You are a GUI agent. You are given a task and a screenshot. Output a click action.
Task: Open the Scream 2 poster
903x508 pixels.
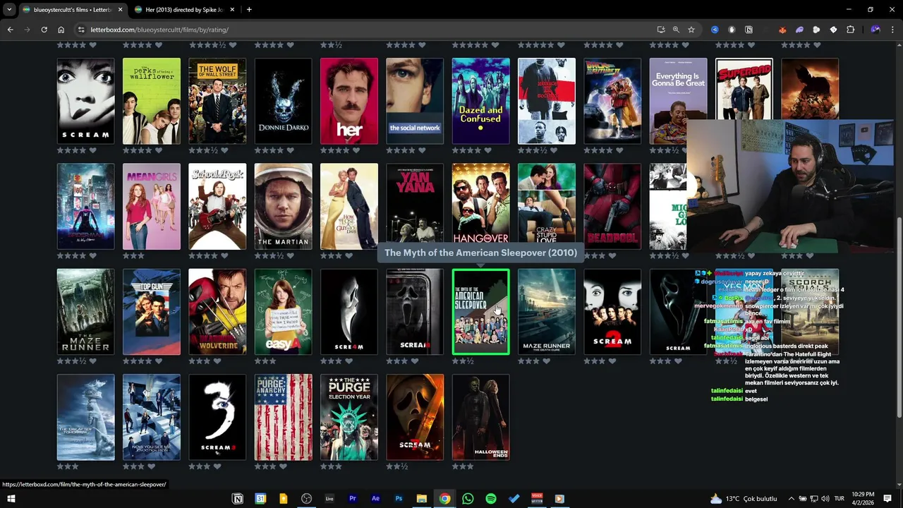click(x=612, y=312)
